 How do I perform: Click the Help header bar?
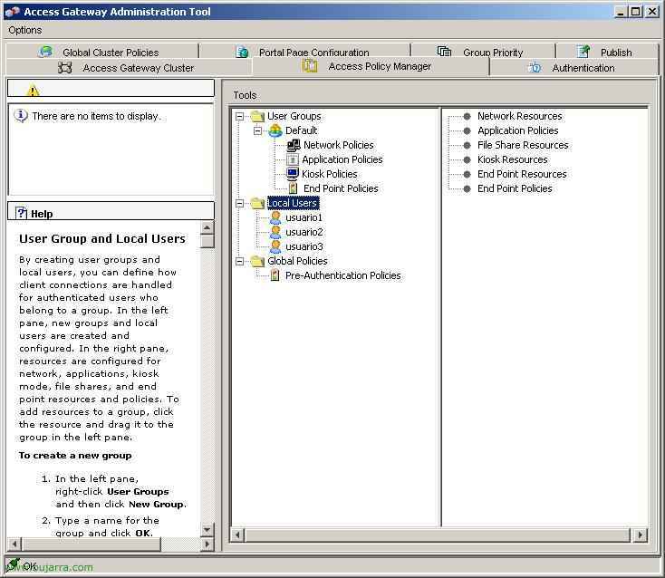(x=111, y=211)
